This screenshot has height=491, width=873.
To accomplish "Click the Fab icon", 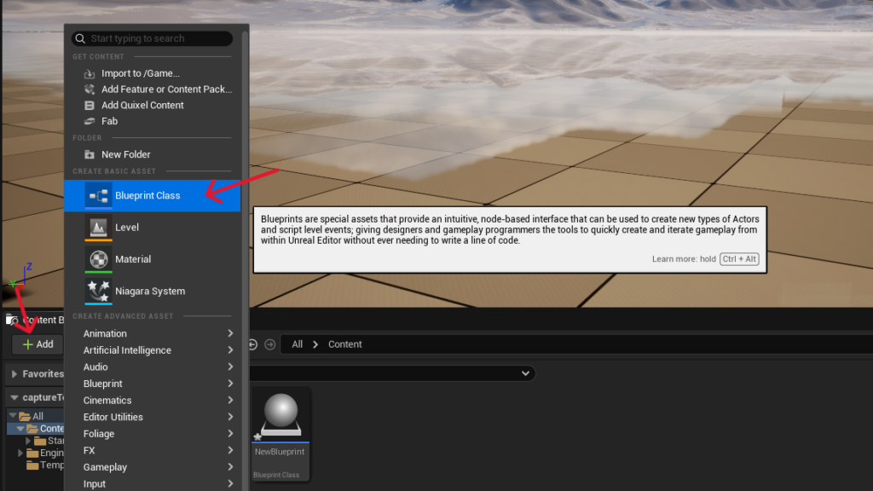I will 89,121.
